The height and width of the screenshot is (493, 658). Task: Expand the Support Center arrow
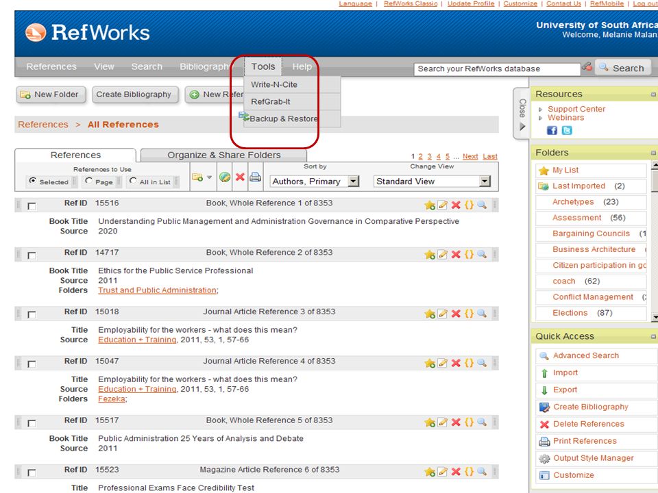point(541,110)
